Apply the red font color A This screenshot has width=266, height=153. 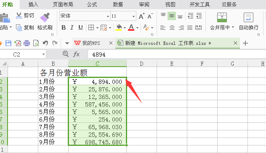coord(131,28)
